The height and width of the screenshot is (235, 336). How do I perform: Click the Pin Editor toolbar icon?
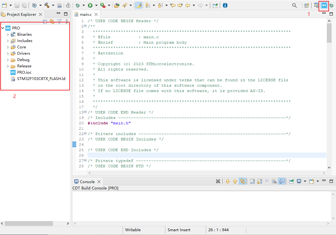[215, 5]
